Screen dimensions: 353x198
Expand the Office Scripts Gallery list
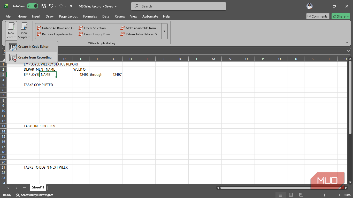165,31
